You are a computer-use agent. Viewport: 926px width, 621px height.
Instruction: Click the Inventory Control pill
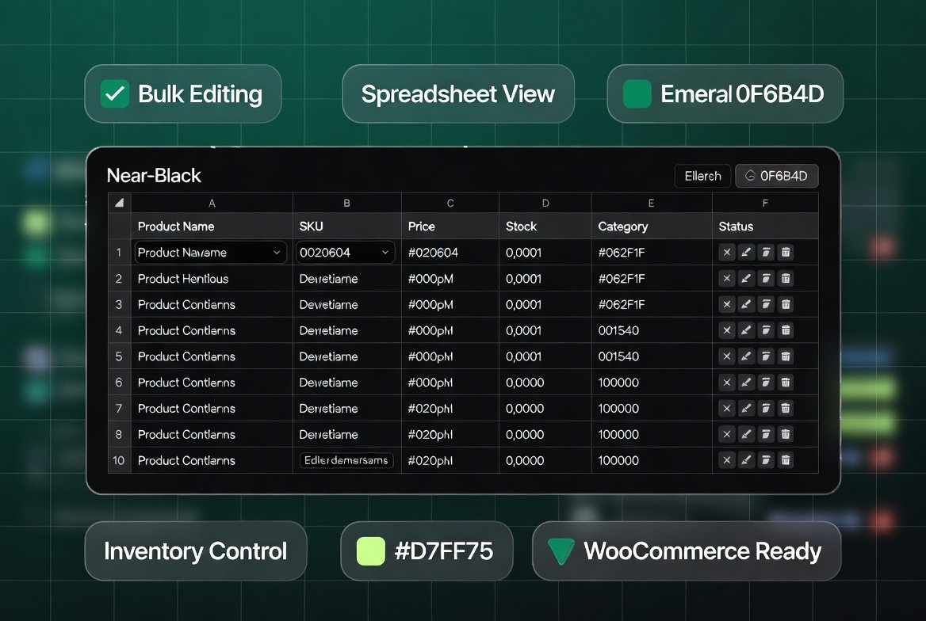tap(196, 551)
